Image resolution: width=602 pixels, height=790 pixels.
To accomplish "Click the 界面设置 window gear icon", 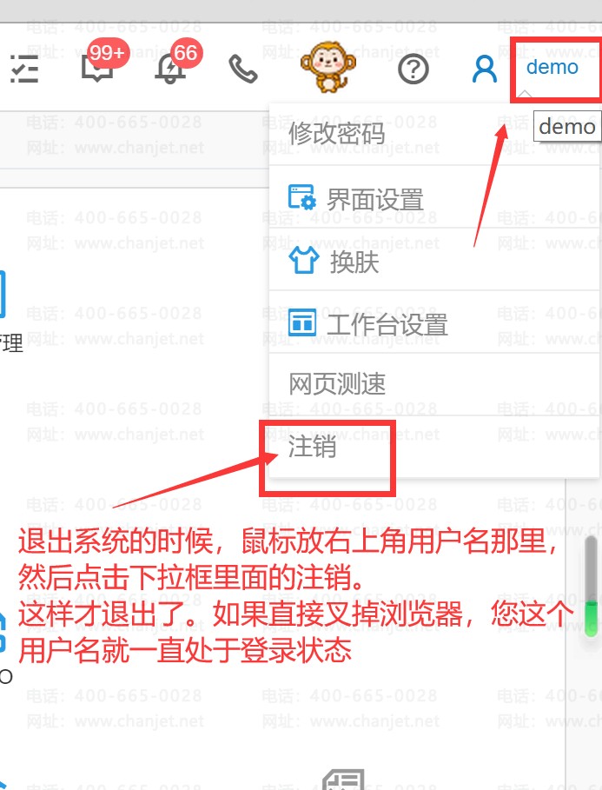I will pyautogui.click(x=302, y=197).
